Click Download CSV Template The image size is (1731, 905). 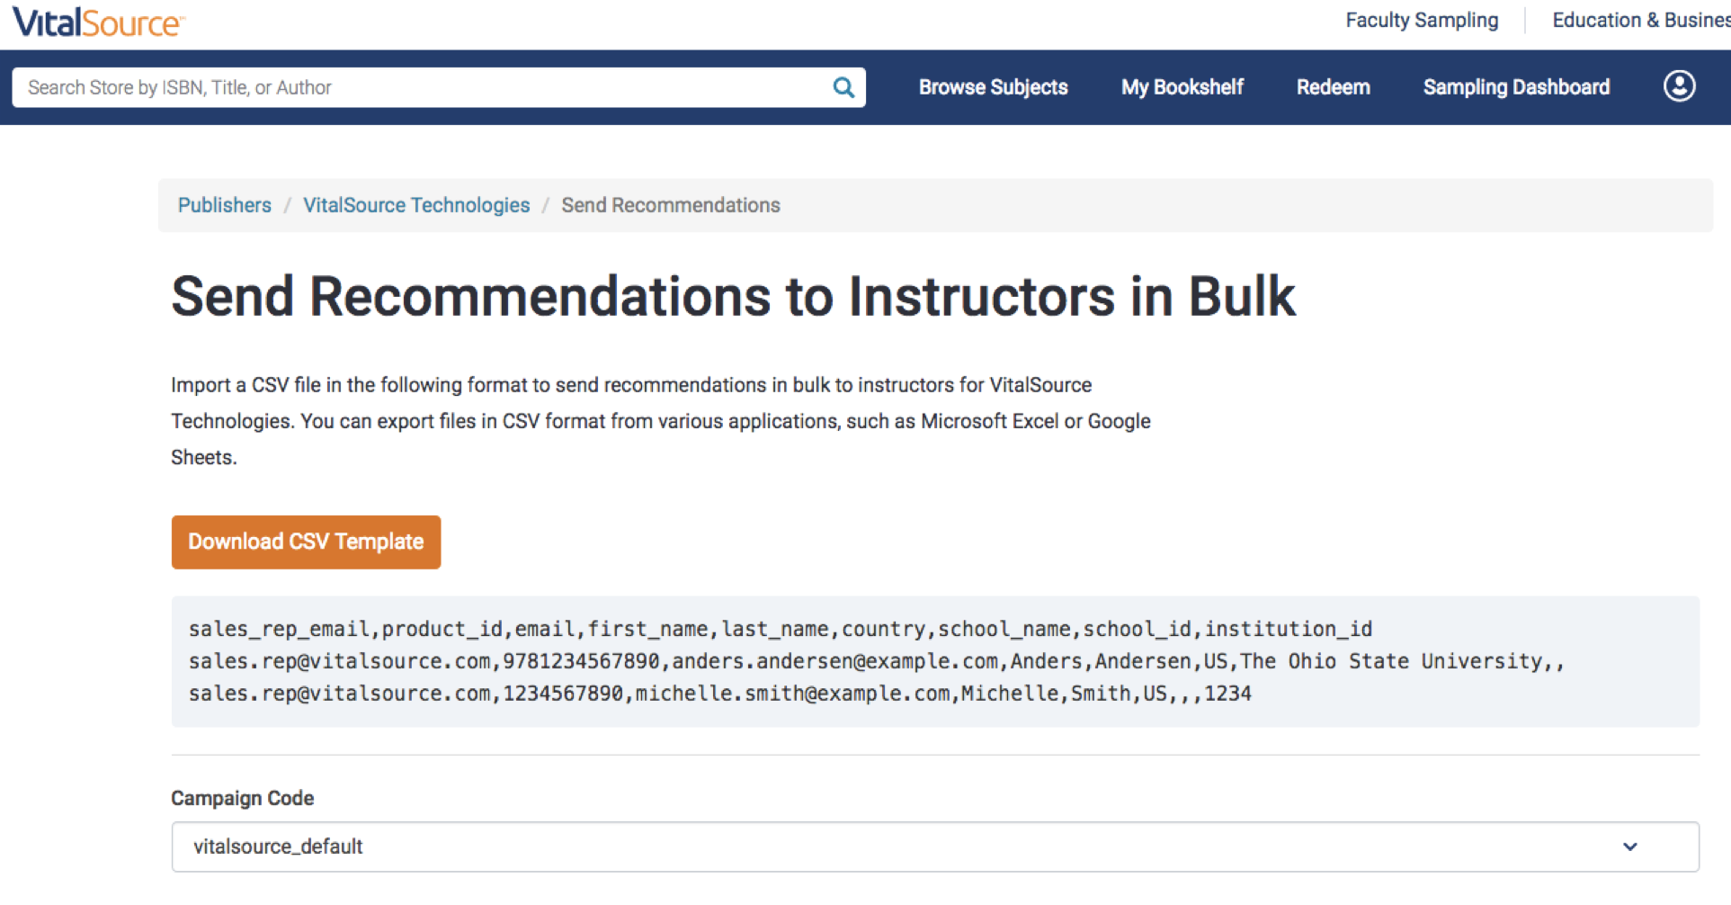coord(306,542)
